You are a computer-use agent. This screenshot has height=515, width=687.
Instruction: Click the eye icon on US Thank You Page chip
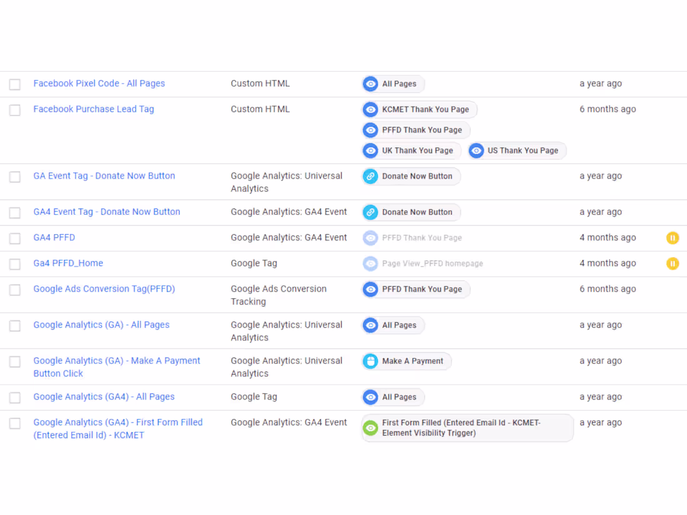point(477,150)
